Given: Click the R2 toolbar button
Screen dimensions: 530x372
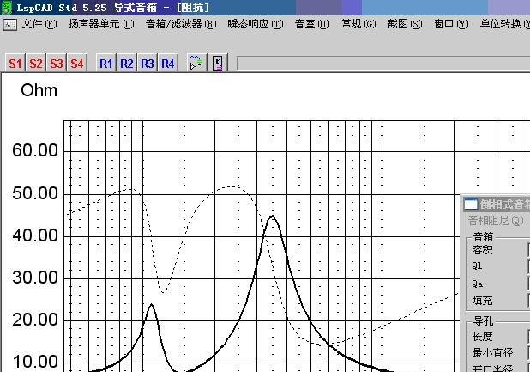Looking at the screenshot, I should [x=127, y=63].
